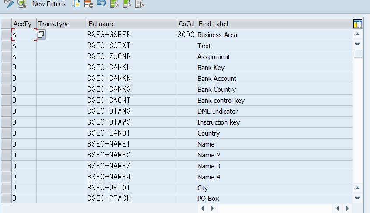Viewport: 370px width, 213px height.
Task: Click the scroll down arrow below the top up-arrow
Action: (357, 44)
